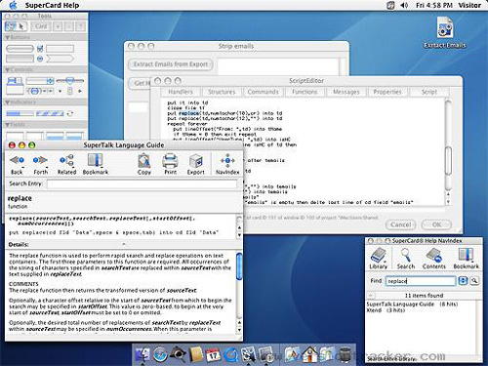The height and width of the screenshot is (366, 488).
Task: Open the SuperCard Help menu in menu bar
Action: click(52, 5)
